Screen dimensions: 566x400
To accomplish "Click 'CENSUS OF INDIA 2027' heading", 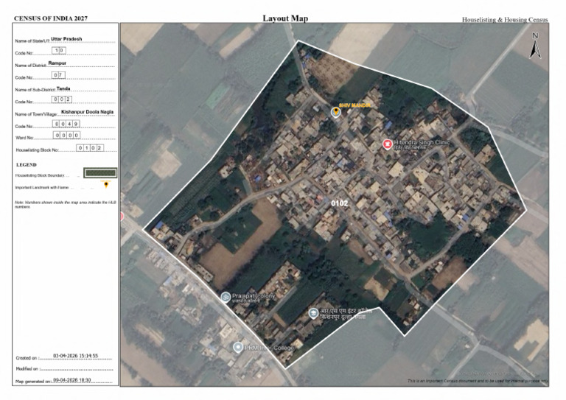I will coord(51,18).
